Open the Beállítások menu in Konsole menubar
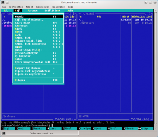Screen dimensions: 158x137 click(58, 7)
